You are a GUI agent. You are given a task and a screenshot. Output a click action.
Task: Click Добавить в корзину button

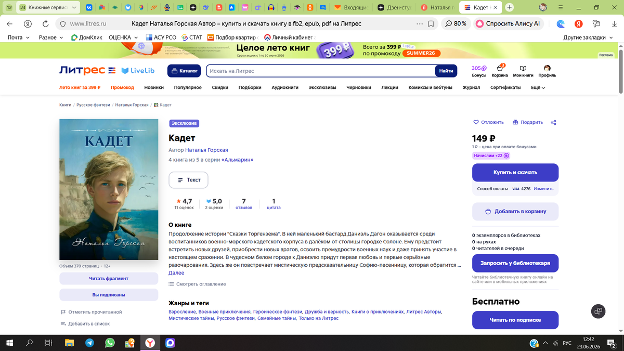pyautogui.click(x=515, y=212)
